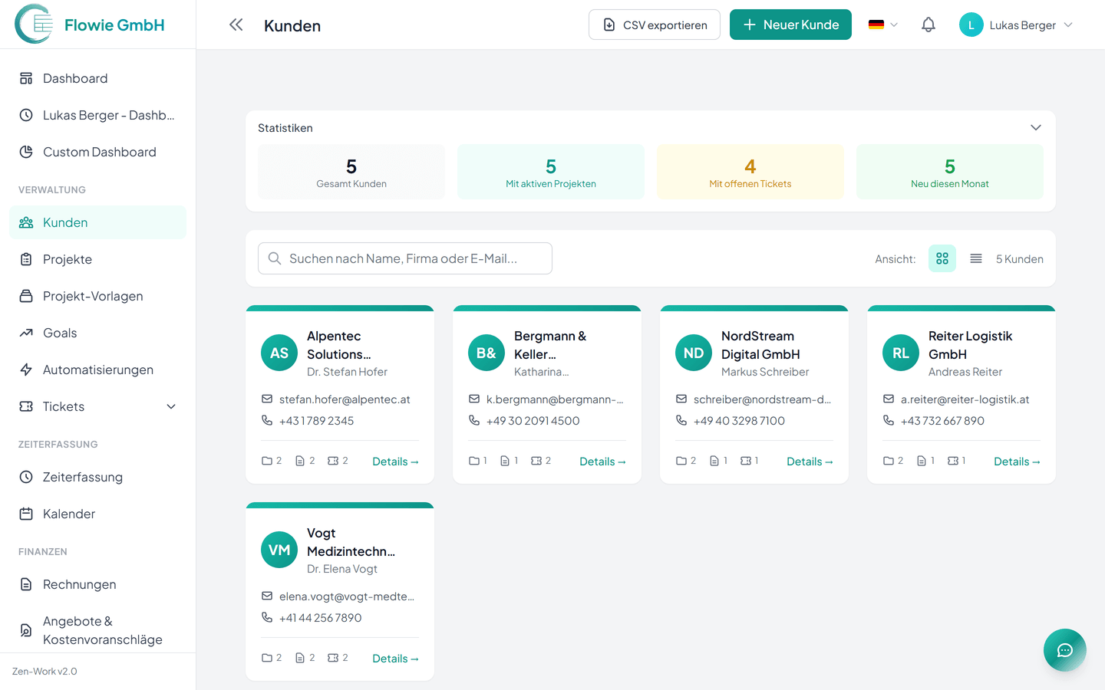Click the Neuer Kunde button
1105x690 pixels.
point(790,25)
